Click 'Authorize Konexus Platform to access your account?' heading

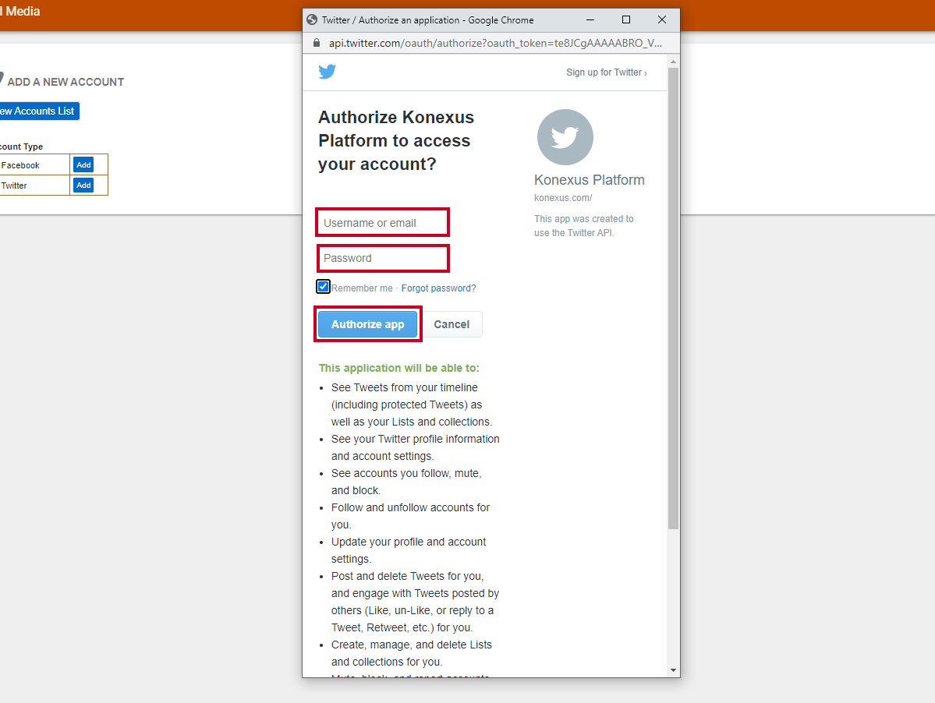(396, 140)
